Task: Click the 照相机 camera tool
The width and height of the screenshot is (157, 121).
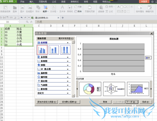Action: coord(70,9)
